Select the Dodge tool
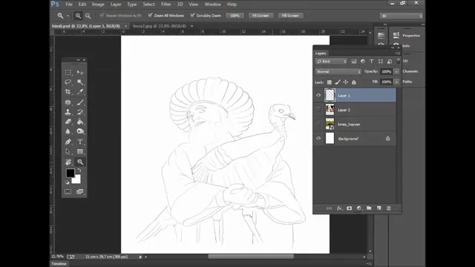 point(80,131)
